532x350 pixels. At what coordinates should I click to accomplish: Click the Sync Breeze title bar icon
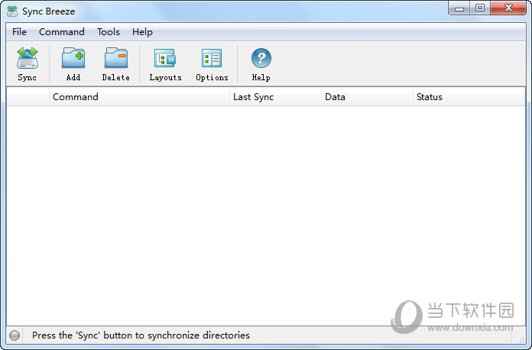(12, 11)
